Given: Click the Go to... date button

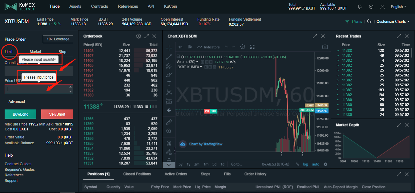Looking at the screenshot, I should 236,164.
